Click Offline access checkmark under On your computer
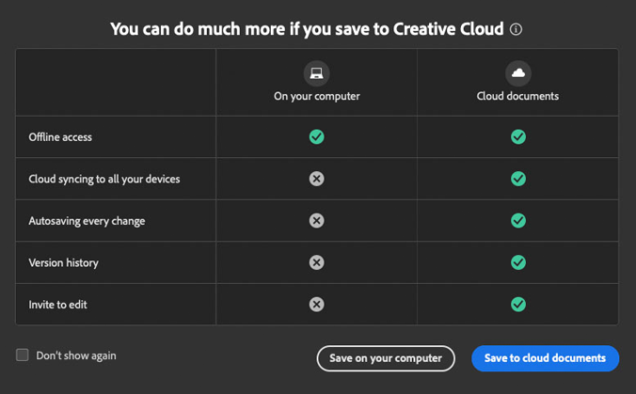The width and height of the screenshot is (636, 394). (317, 136)
